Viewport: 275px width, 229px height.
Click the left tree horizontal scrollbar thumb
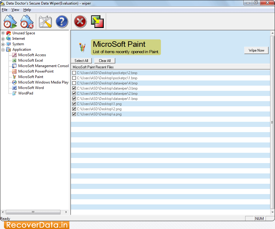pyautogui.click(x=33, y=212)
